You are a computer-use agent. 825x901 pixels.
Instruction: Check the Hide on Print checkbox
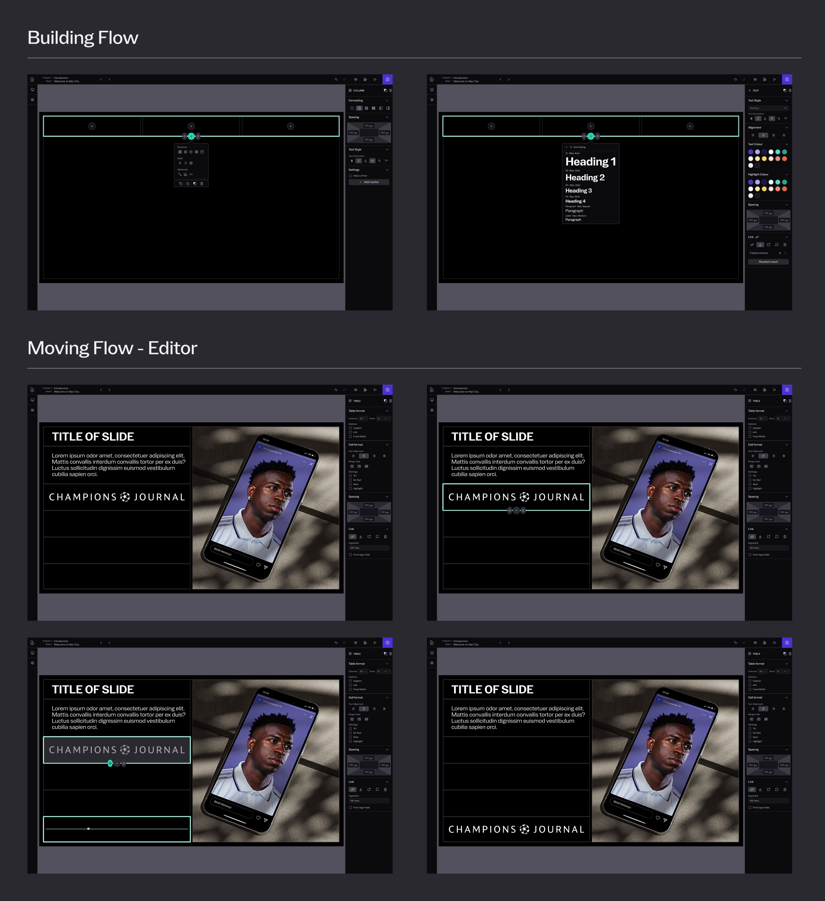click(350, 176)
